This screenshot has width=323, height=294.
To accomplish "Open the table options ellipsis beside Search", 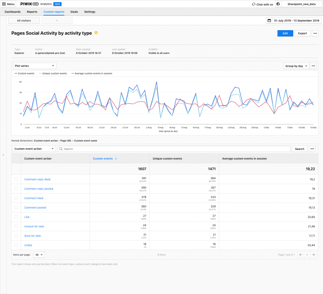I will pos(312,148).
